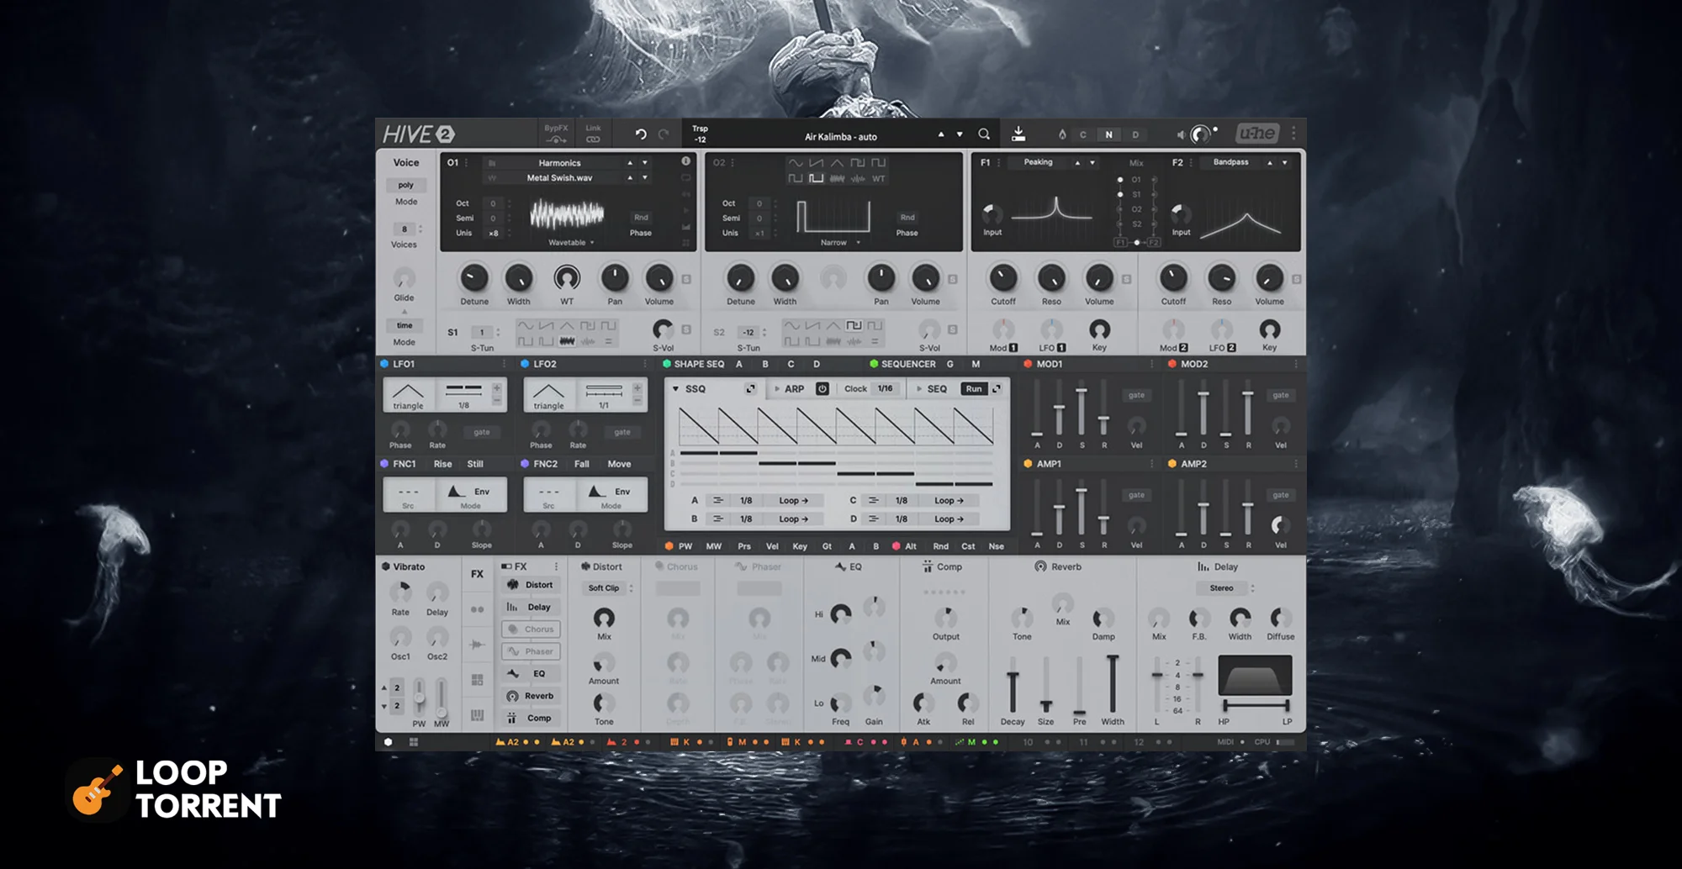1682x869 pixels.
Task: Click the Distort entry in FX list
Action: pyautogui.click(x=532, y=585)
